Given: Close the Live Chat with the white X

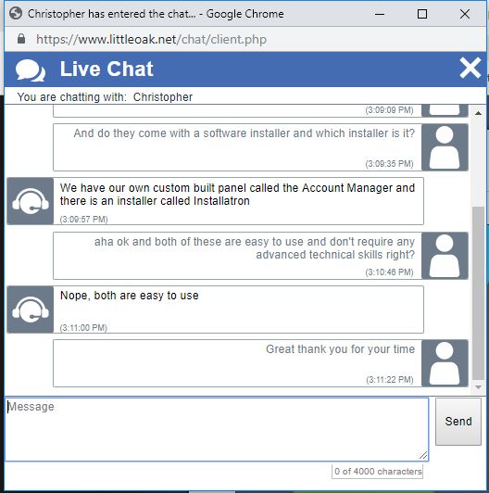Looking at the screenshot, I should tap(470, 68).
